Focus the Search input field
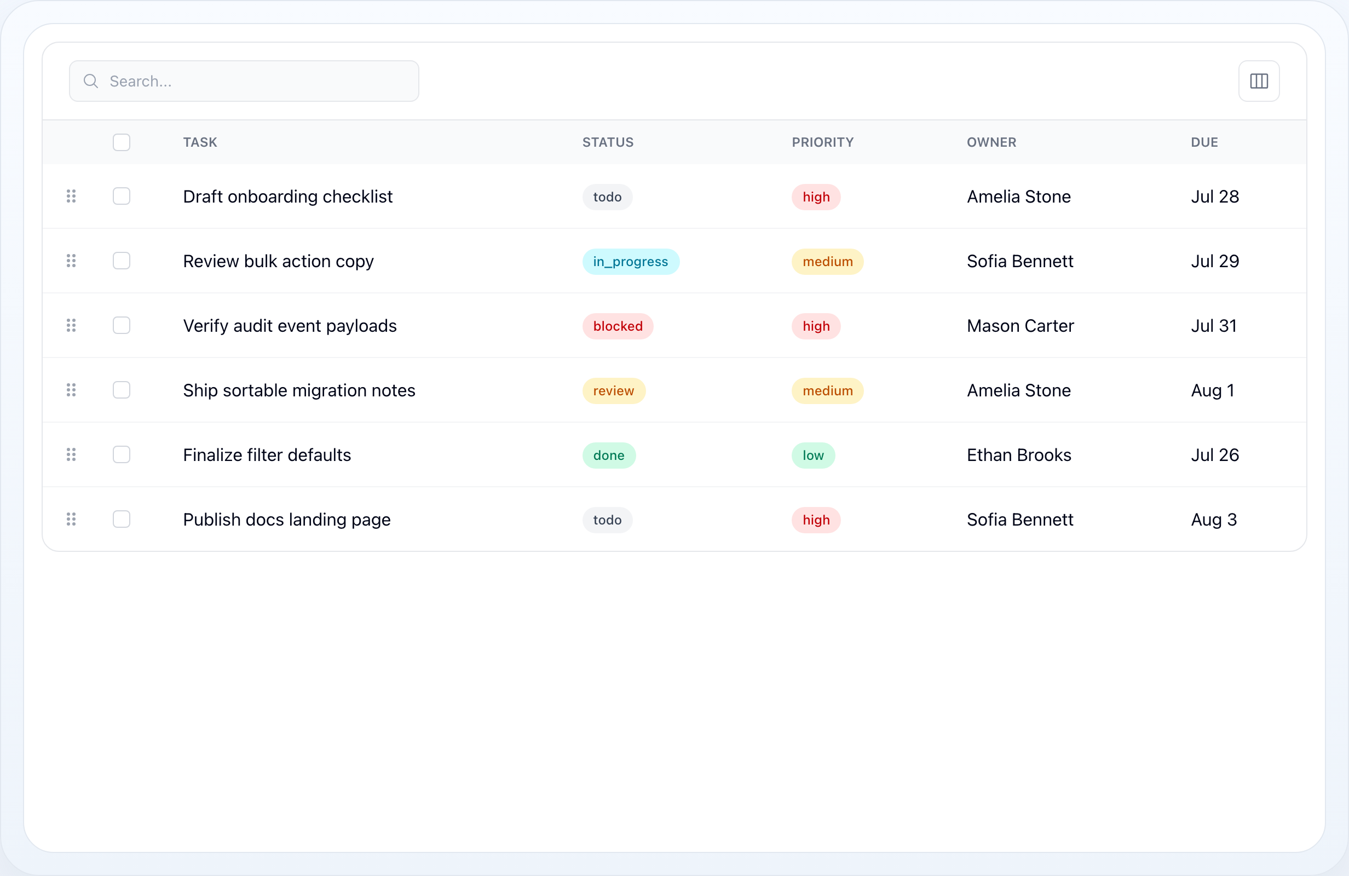The height and width of the screenshot is (876, 1349). click(x=244, y=81)
